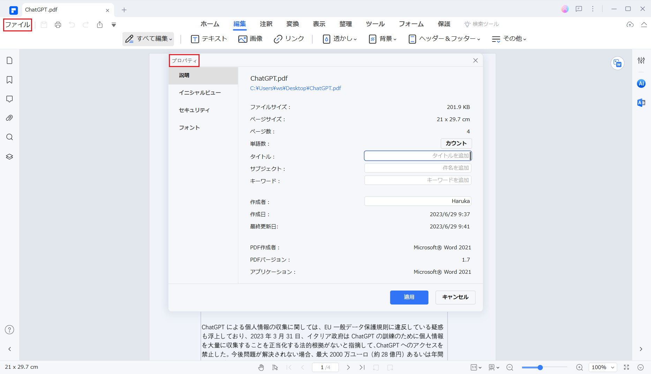Open a new tab with plus icon
This screenshot has width=651, height=374.
coord(124,10)
